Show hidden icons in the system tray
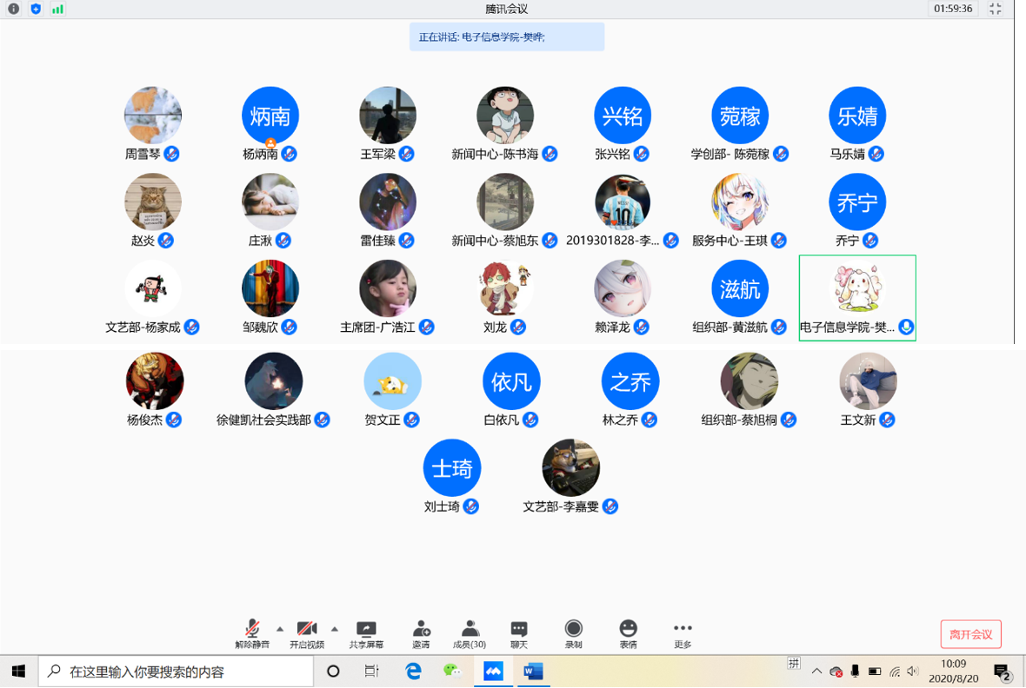The height and width of the screenshot is (688, 1026). [816, 671]
